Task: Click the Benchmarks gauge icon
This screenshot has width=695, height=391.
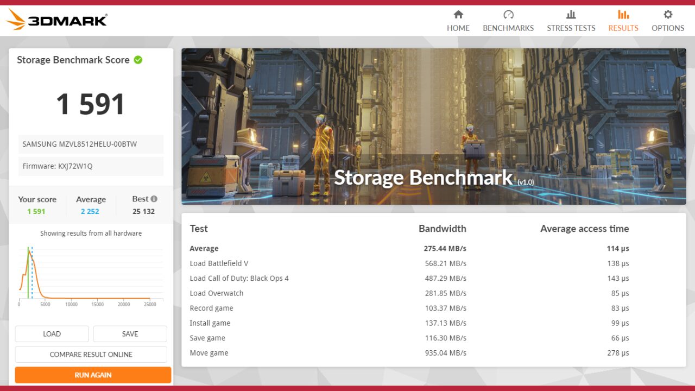Action: coord(508,15)
